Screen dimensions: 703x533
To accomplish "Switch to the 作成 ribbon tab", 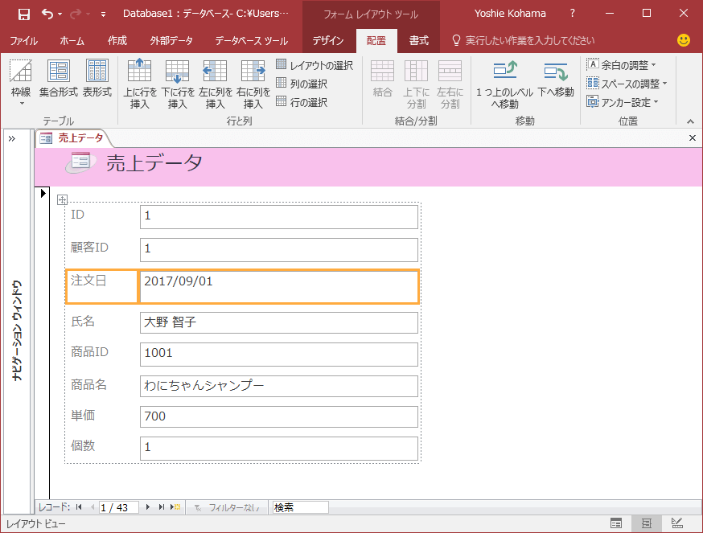I will 117,41.
